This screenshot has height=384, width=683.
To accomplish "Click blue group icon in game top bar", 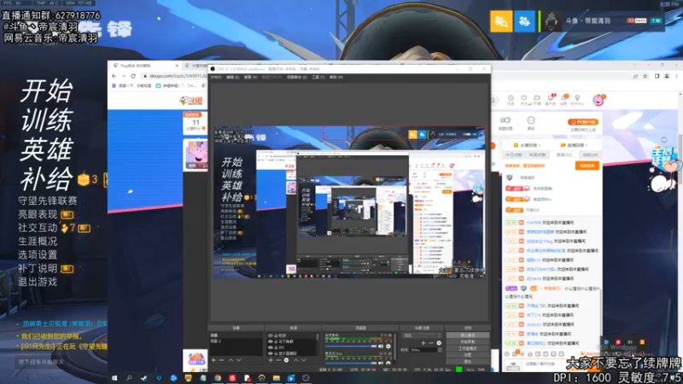I will coord(524,20).
